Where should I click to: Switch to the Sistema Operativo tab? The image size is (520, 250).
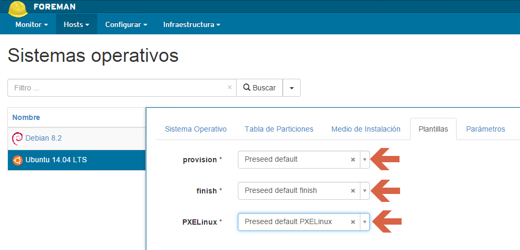click(196, 129)
